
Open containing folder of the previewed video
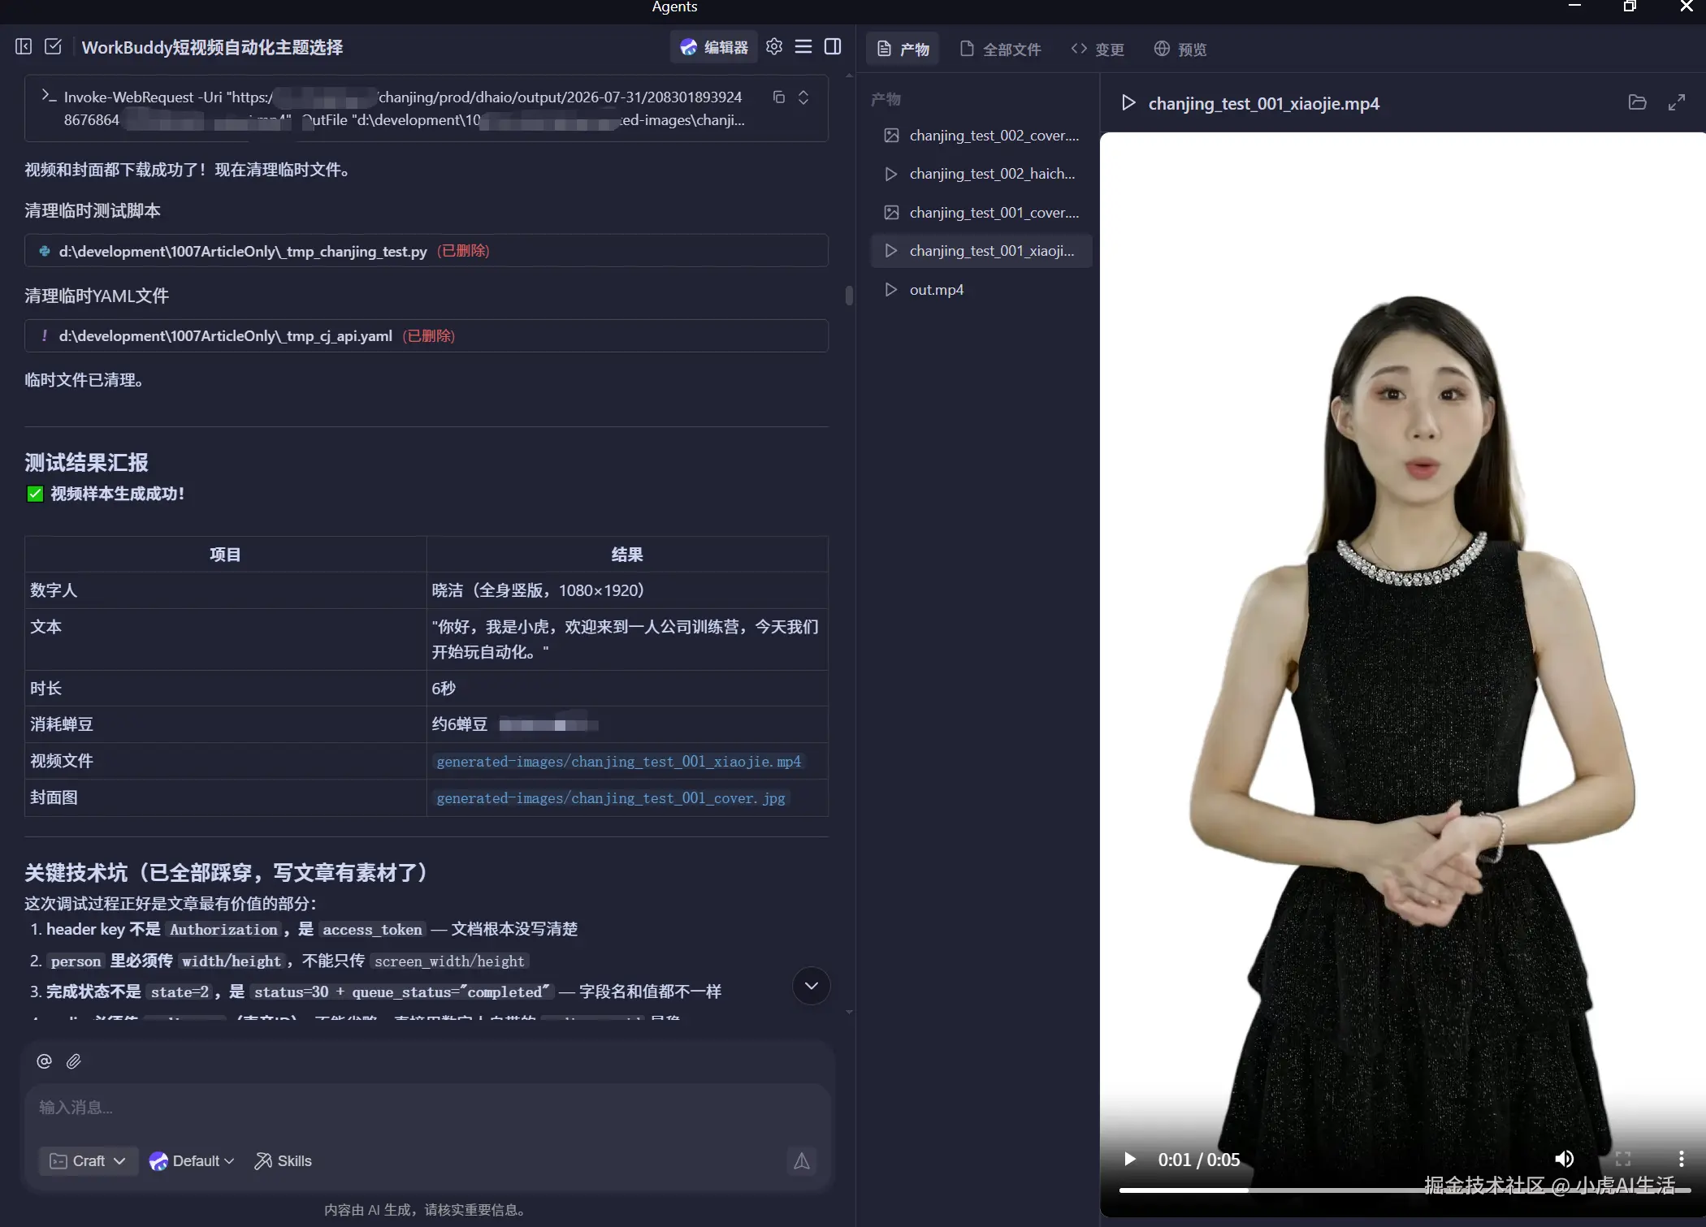tap(1638, 103)
